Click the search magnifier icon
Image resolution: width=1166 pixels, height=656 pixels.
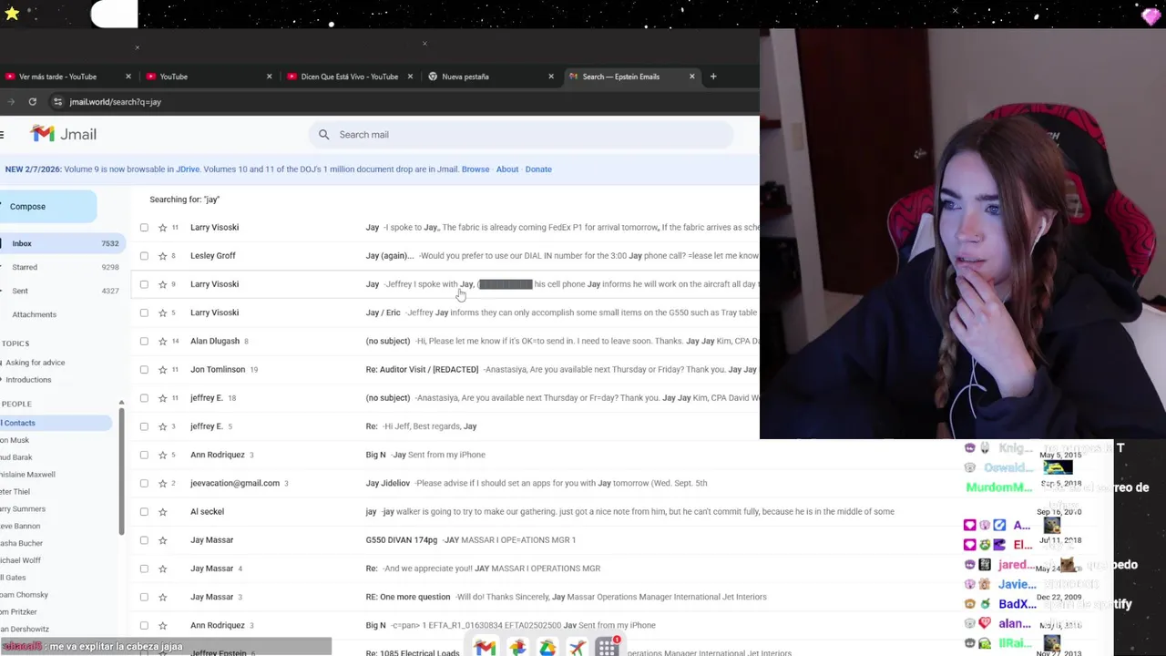coord(323,135)
